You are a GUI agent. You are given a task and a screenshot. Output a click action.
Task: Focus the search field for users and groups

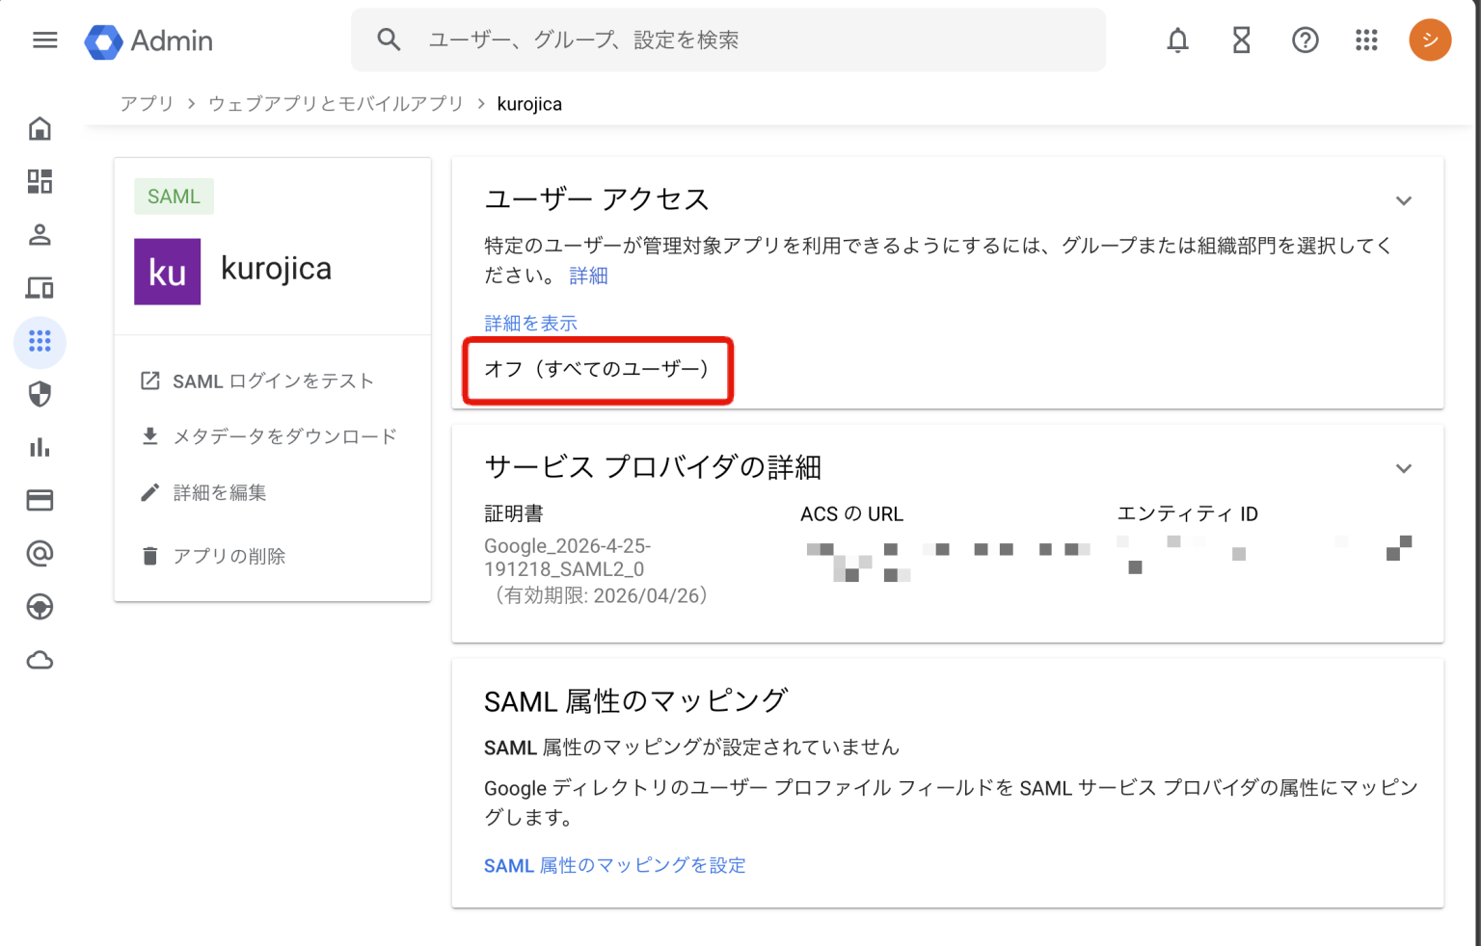click(x=728, y=39)
